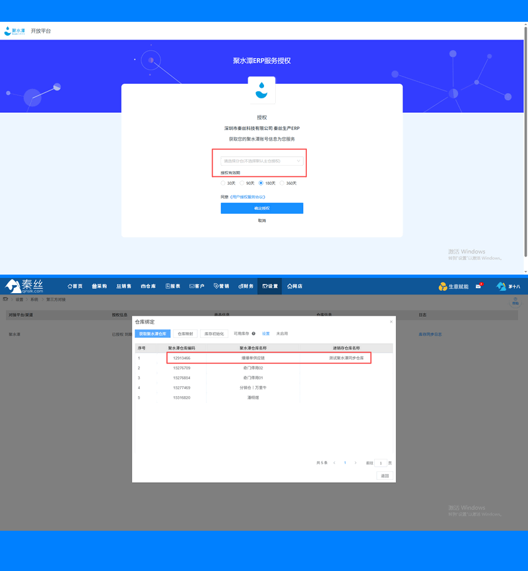Select the 360天 authorization period
Image resolution: width=528 pixels, height=571 pixels.
[x=282, y=183]
